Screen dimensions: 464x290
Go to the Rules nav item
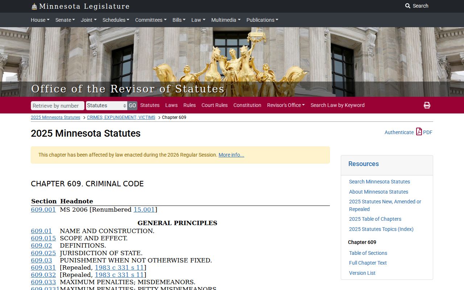tap(190, 105)
